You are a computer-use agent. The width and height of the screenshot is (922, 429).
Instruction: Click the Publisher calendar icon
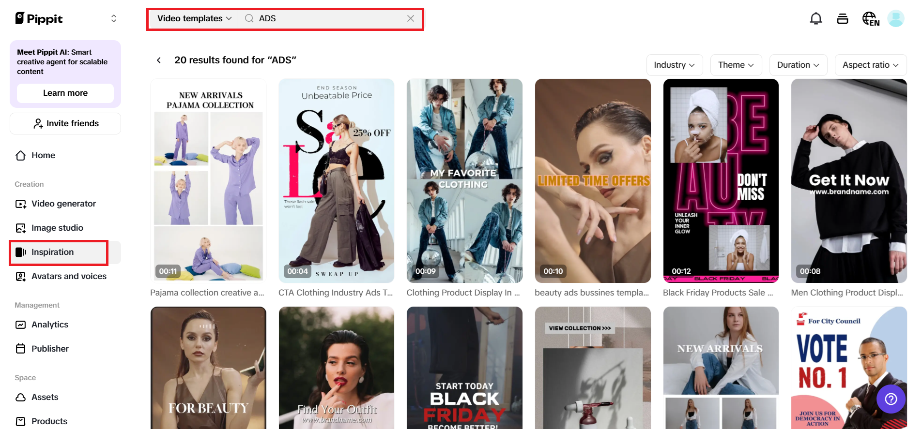coord(21,349)
